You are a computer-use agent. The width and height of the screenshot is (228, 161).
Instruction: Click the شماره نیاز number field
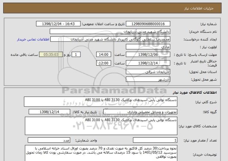point(148,24)
